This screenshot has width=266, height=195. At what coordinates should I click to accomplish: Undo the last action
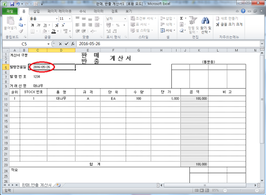(18, 4)
